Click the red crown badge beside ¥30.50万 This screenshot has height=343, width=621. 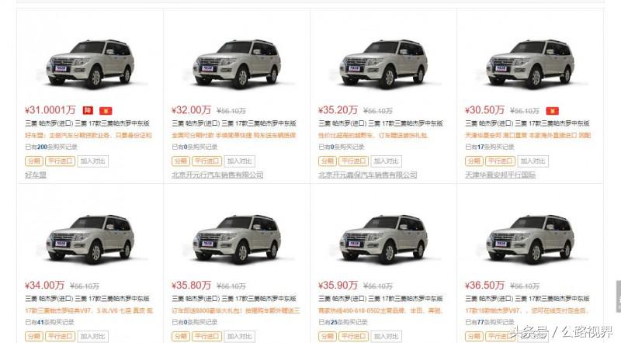pyautogui.click(x=552, y=110)
